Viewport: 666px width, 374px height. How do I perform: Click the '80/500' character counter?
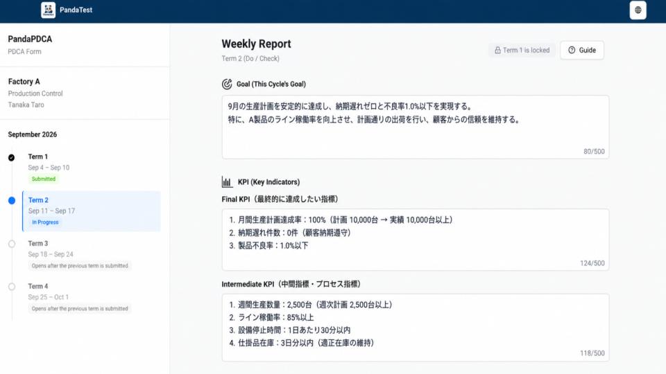[x=594, y=152]
